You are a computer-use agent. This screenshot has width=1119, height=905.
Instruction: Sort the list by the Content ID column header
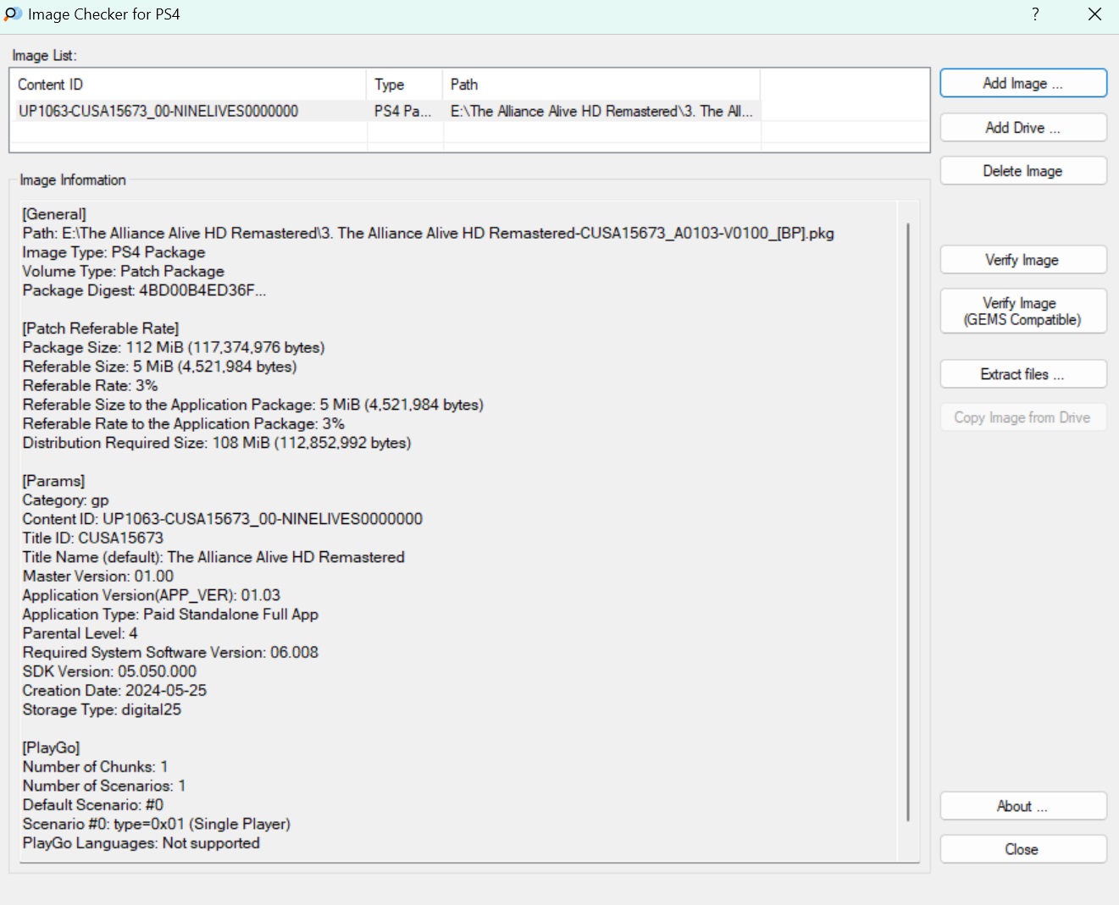tap(188, 85)
